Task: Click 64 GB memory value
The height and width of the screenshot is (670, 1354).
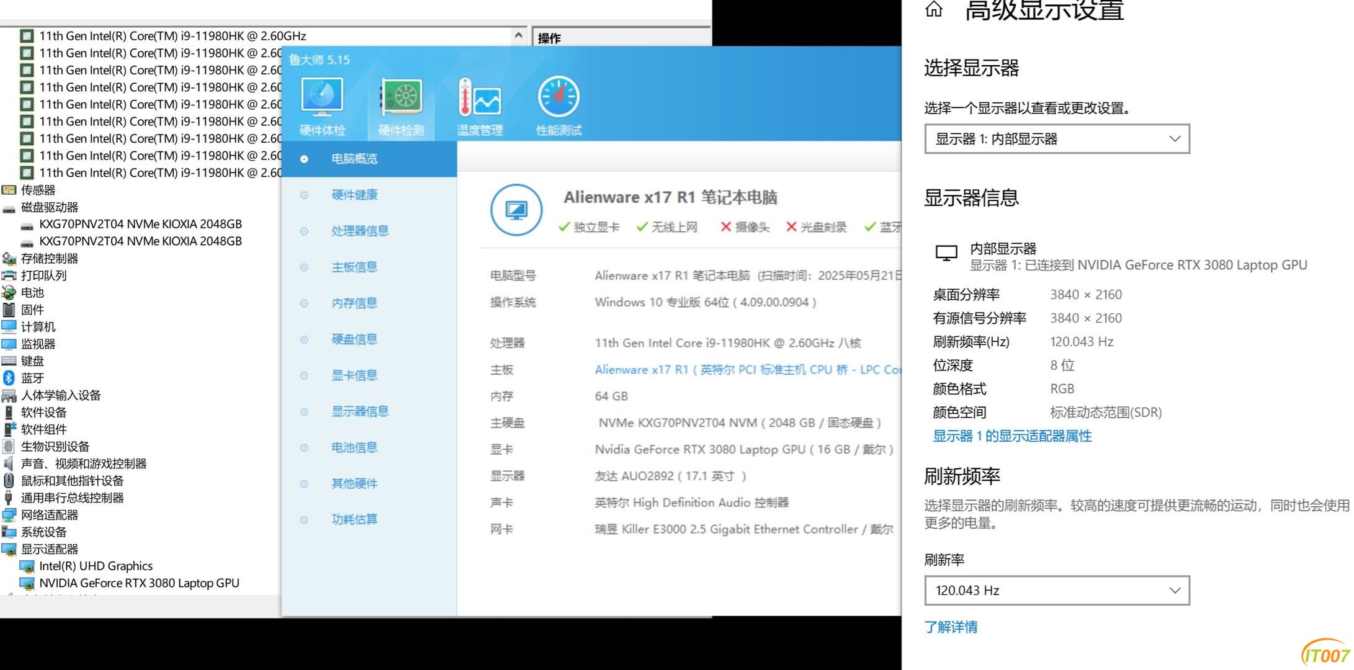Action: tap(611, 396)
